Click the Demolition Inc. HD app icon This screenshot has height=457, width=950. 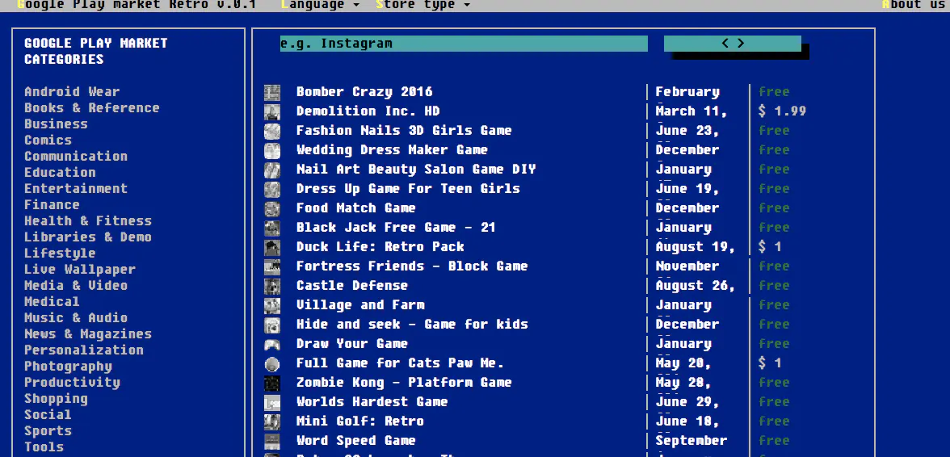[x=272, y=111]
